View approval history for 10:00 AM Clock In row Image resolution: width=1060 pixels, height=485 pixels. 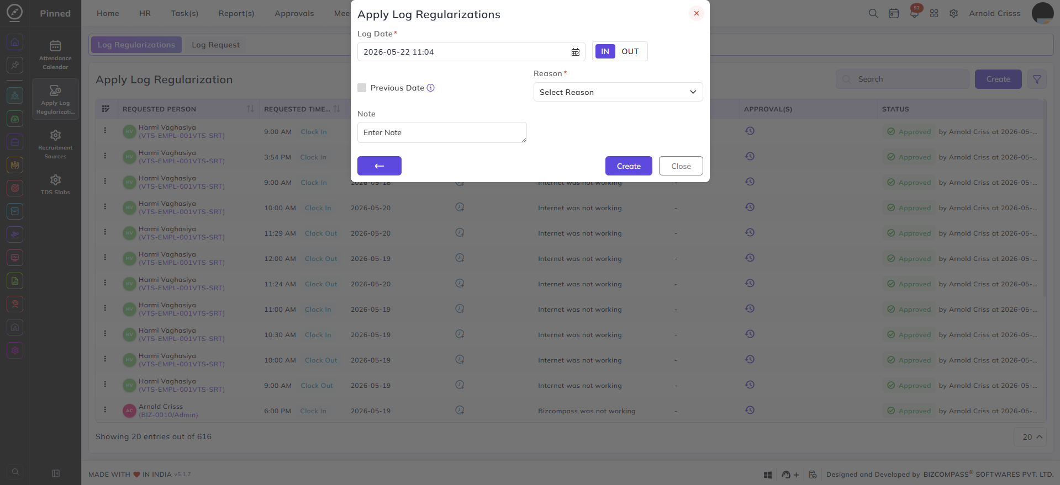[x=750, y=207]
